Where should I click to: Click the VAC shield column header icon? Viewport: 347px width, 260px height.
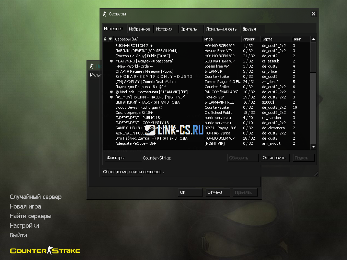tap(111, 39)
